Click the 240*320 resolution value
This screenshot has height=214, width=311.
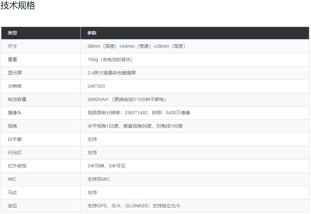click(96, 86)
